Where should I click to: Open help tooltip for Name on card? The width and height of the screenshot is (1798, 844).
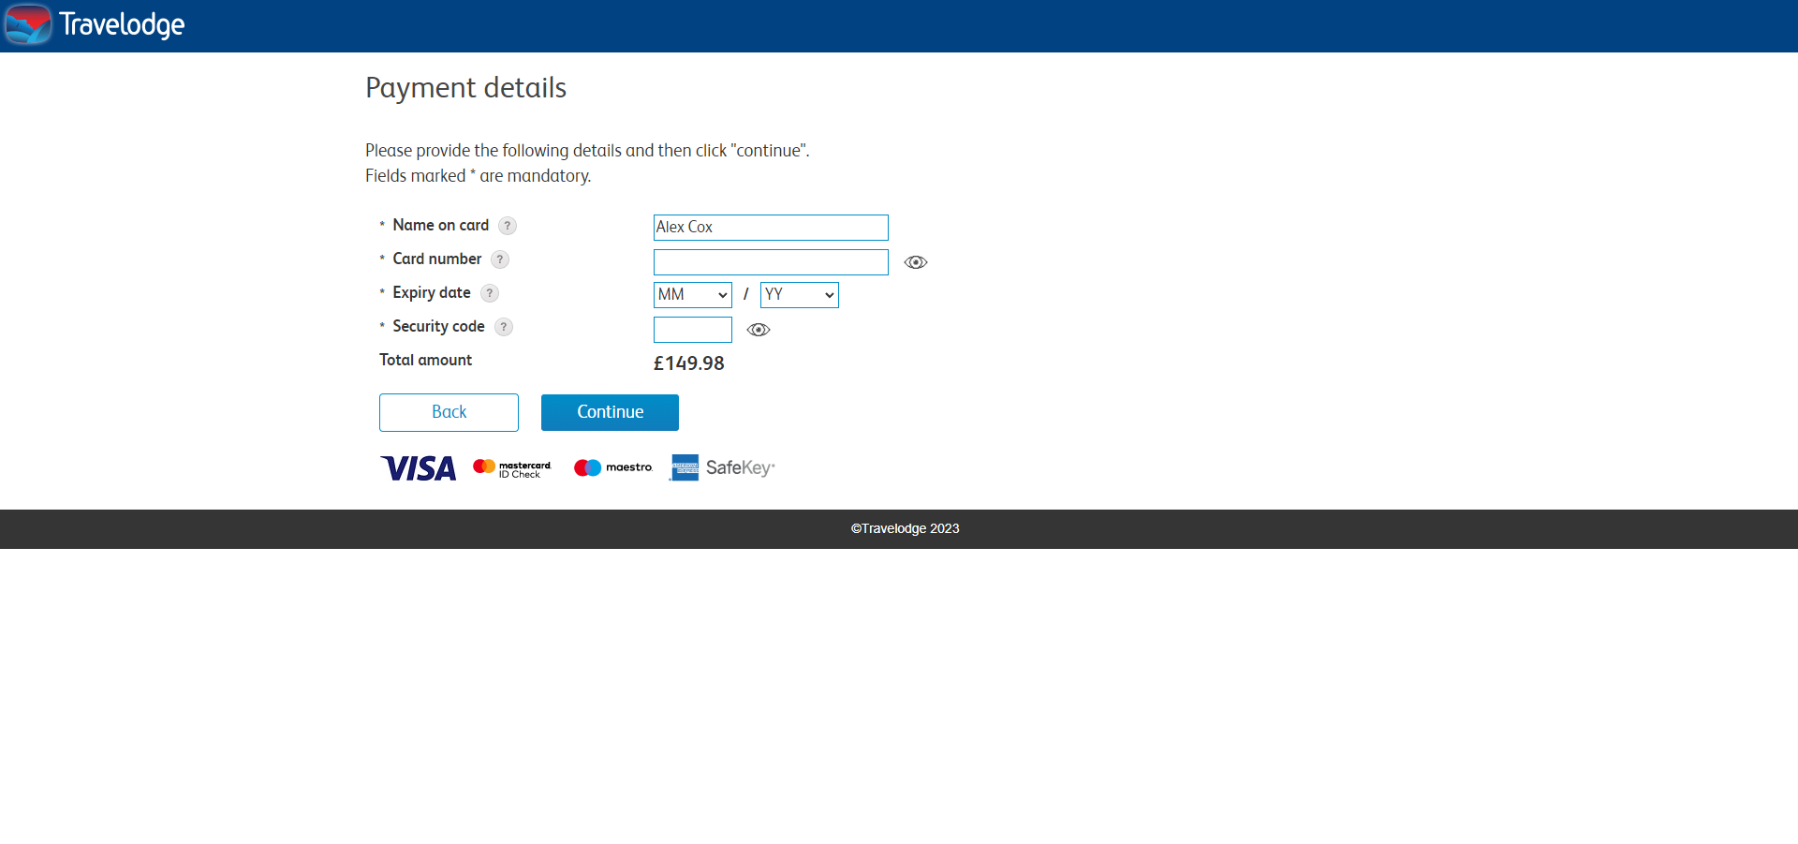(x=508, y=226)
